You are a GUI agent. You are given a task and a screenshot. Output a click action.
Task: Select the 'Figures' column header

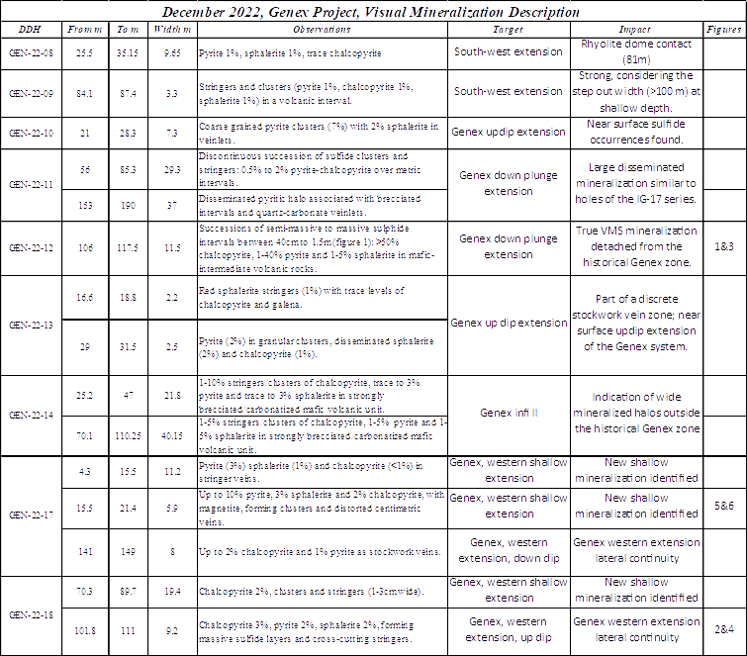[x=724, y=30]
